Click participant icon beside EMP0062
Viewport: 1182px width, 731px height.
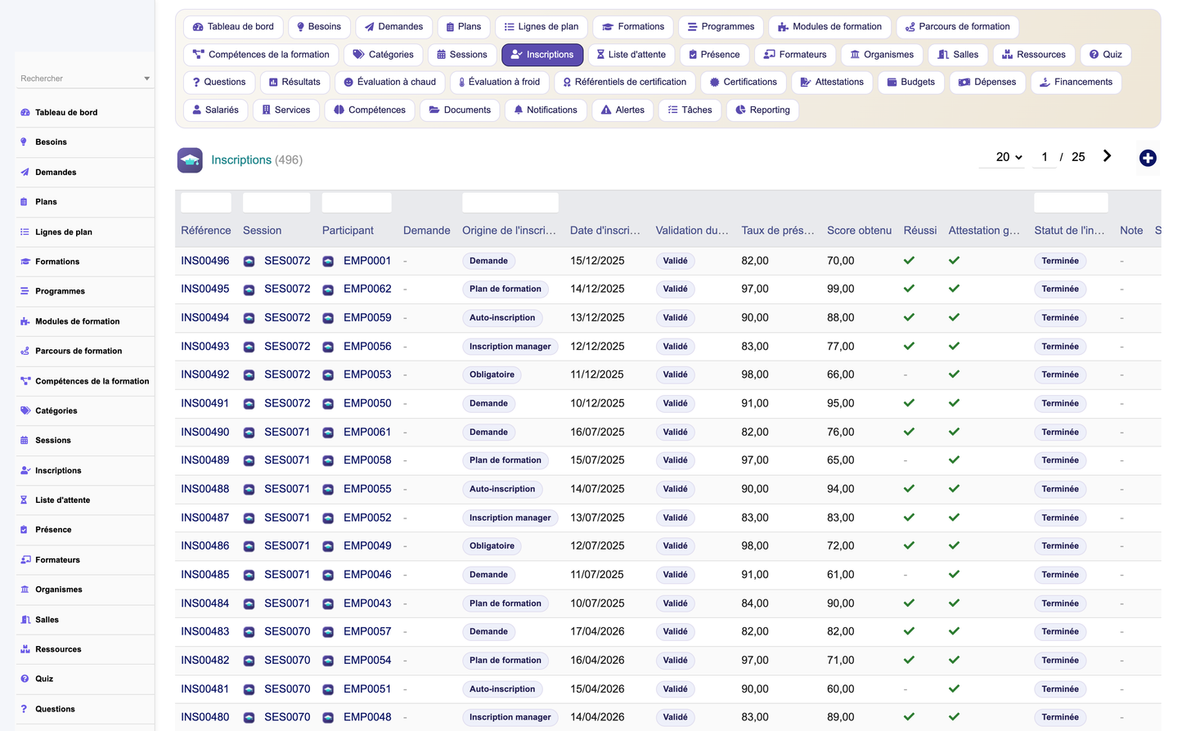tap(328, 289)
